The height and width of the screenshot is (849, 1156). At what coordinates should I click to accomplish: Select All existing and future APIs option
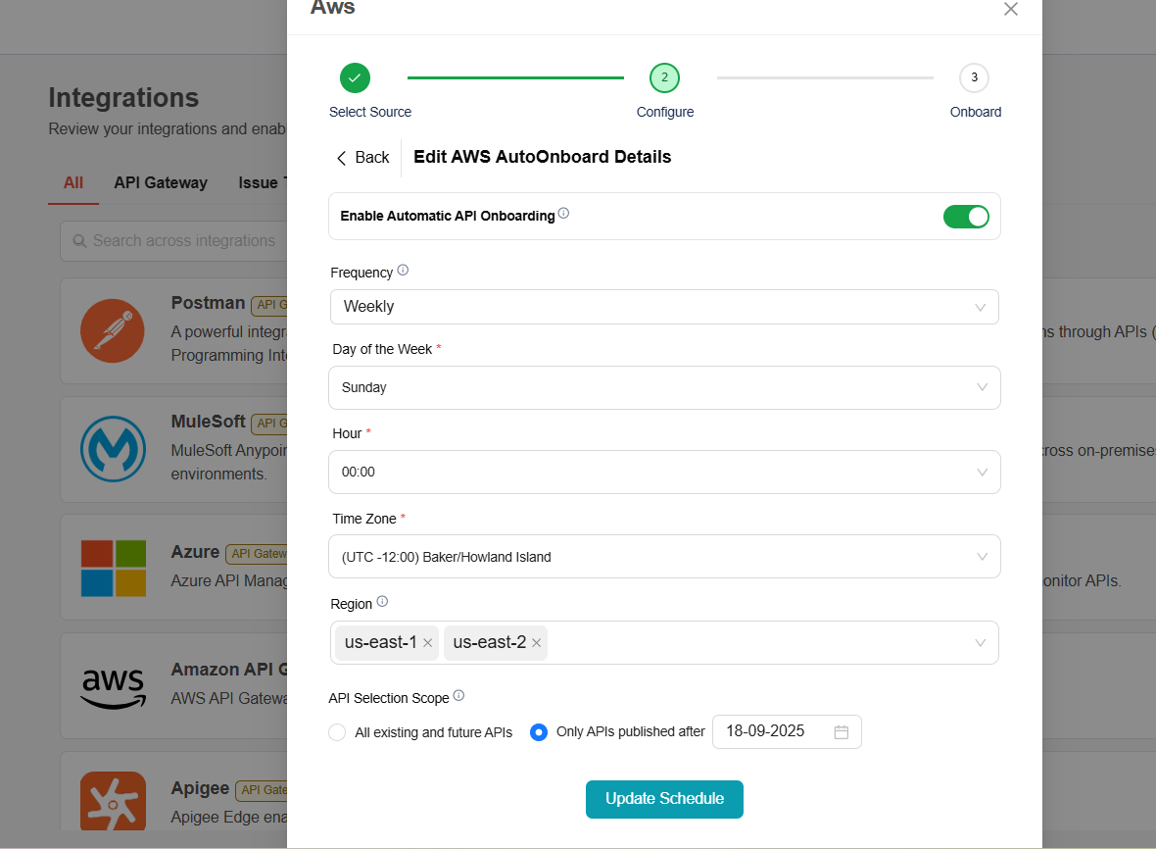[337, 732]
